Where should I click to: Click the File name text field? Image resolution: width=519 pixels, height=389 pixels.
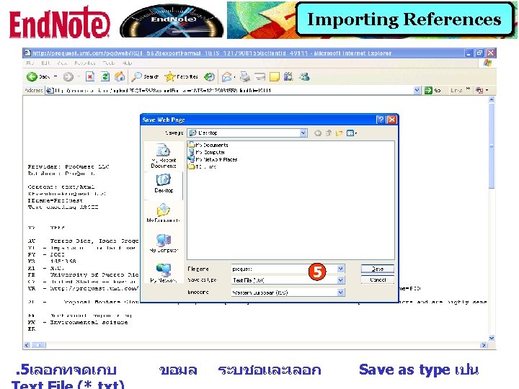click(284, 269)
